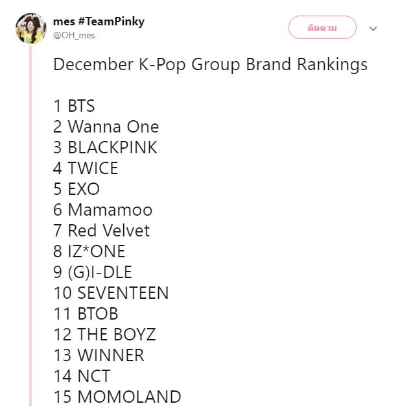The image size is (400, 406).
Task: Click the display name mes #TeamPinky
Action: tap(99, 21)
